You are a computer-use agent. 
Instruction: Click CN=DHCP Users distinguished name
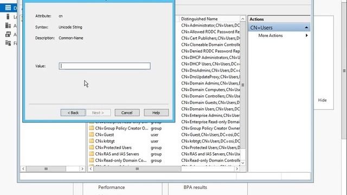click(210, 64)
